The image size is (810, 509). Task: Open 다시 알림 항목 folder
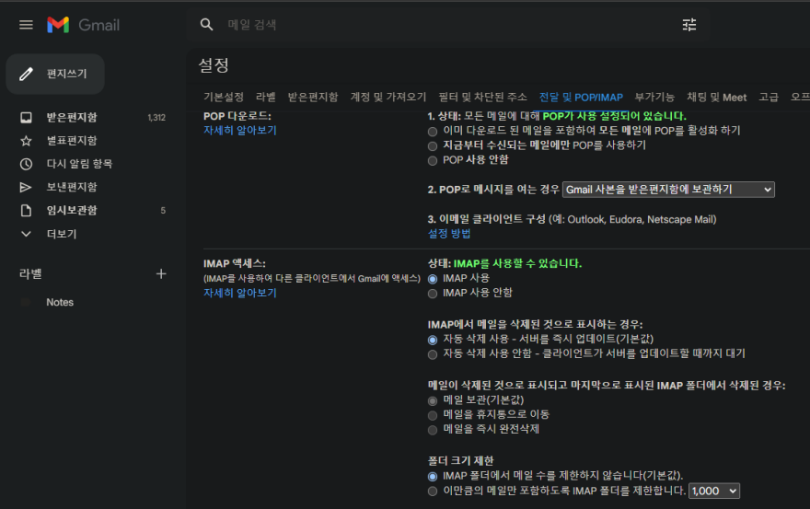[x=79, y=164]
